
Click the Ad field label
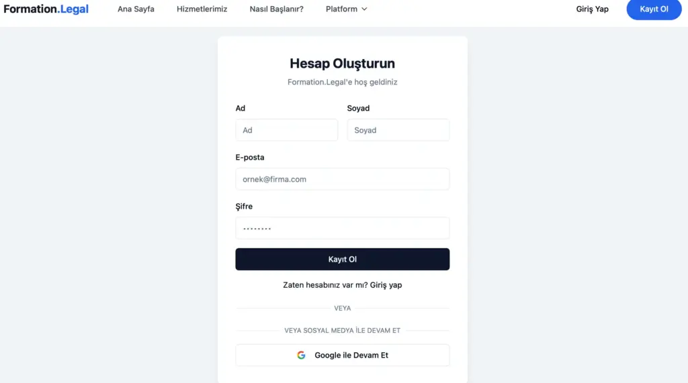tap(241, 108)
